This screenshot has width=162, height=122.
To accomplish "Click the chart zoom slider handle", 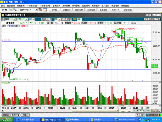I will pos(125,111).
